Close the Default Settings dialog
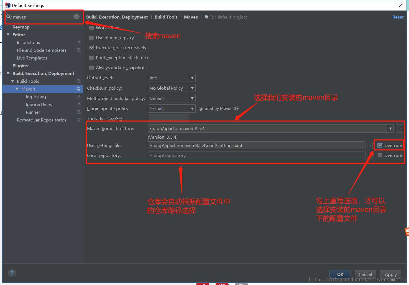Screen dimensions: 409x285 tap(401, 5)
